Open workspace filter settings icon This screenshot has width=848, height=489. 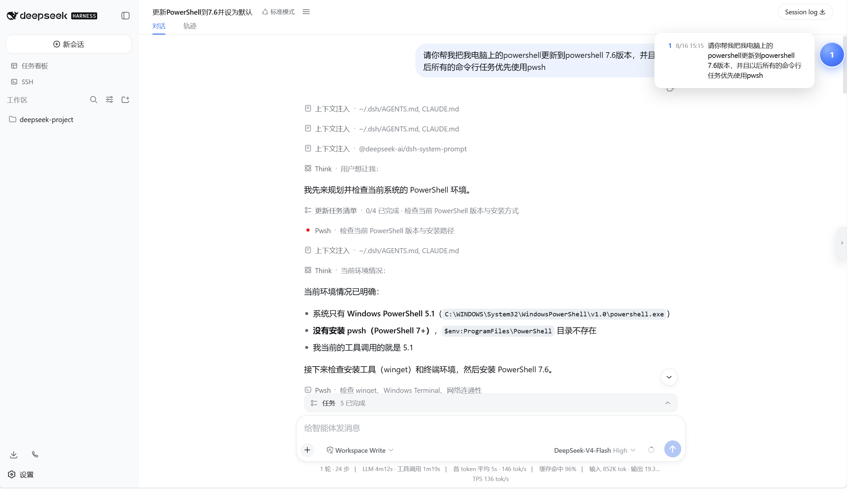109,100
